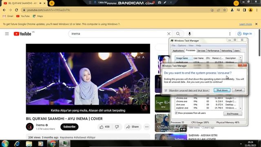
Task: Open the YouTube bookmark
Action: pyautogui.click(x=23, y=16)
